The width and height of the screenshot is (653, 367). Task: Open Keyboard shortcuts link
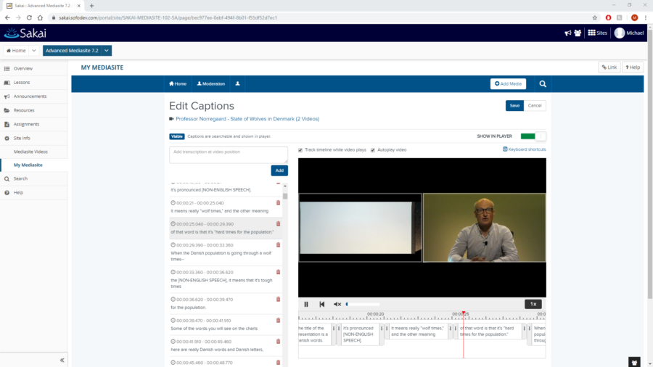(x=525, y=149)
